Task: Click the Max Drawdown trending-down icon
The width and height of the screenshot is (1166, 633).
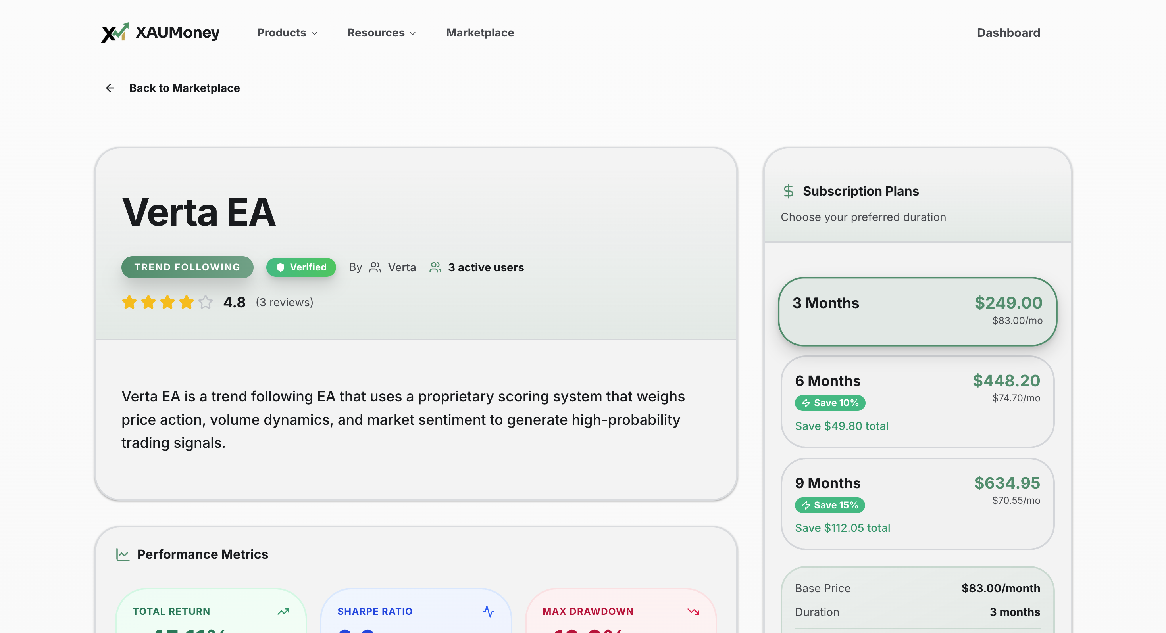Action: pyautogui.click(x=693, y=611)
